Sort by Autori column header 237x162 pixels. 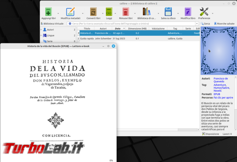tap(103, 28)
